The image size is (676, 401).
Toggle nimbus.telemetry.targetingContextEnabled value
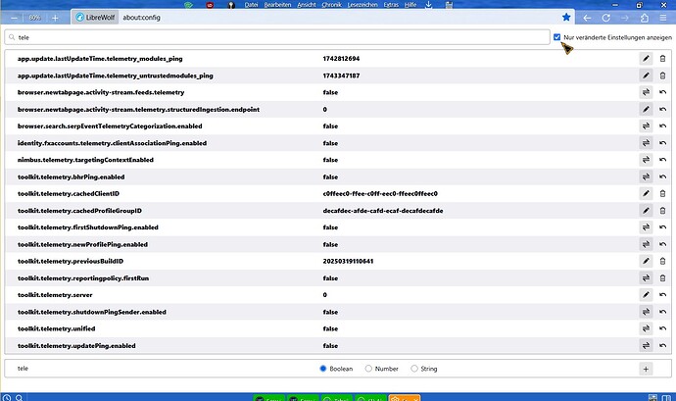point(646,160)
